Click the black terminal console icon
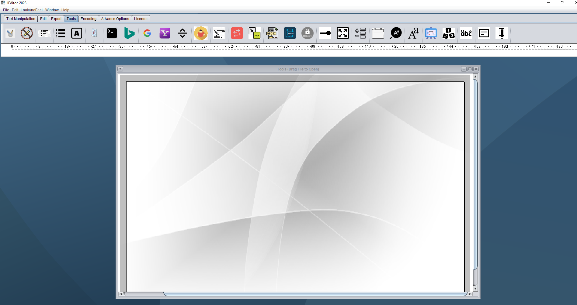 [x=112, y=33]
